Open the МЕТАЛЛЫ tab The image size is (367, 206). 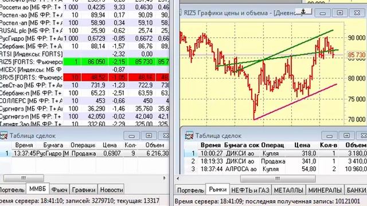click(288, 191)
